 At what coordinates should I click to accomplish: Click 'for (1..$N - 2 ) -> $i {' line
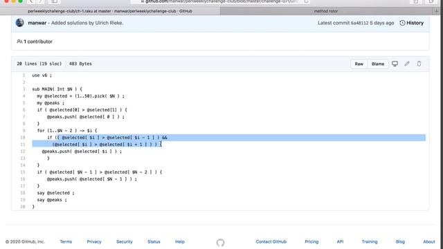tap(67, 131)
